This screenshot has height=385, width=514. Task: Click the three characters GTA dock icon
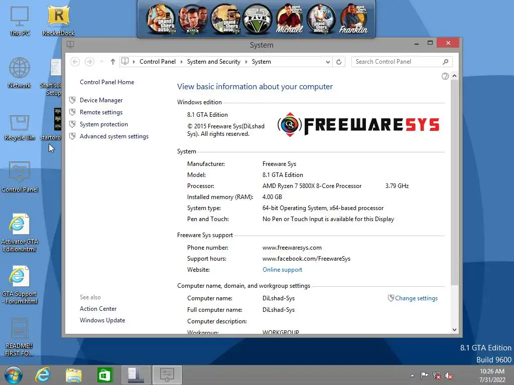tap(193, 20)
